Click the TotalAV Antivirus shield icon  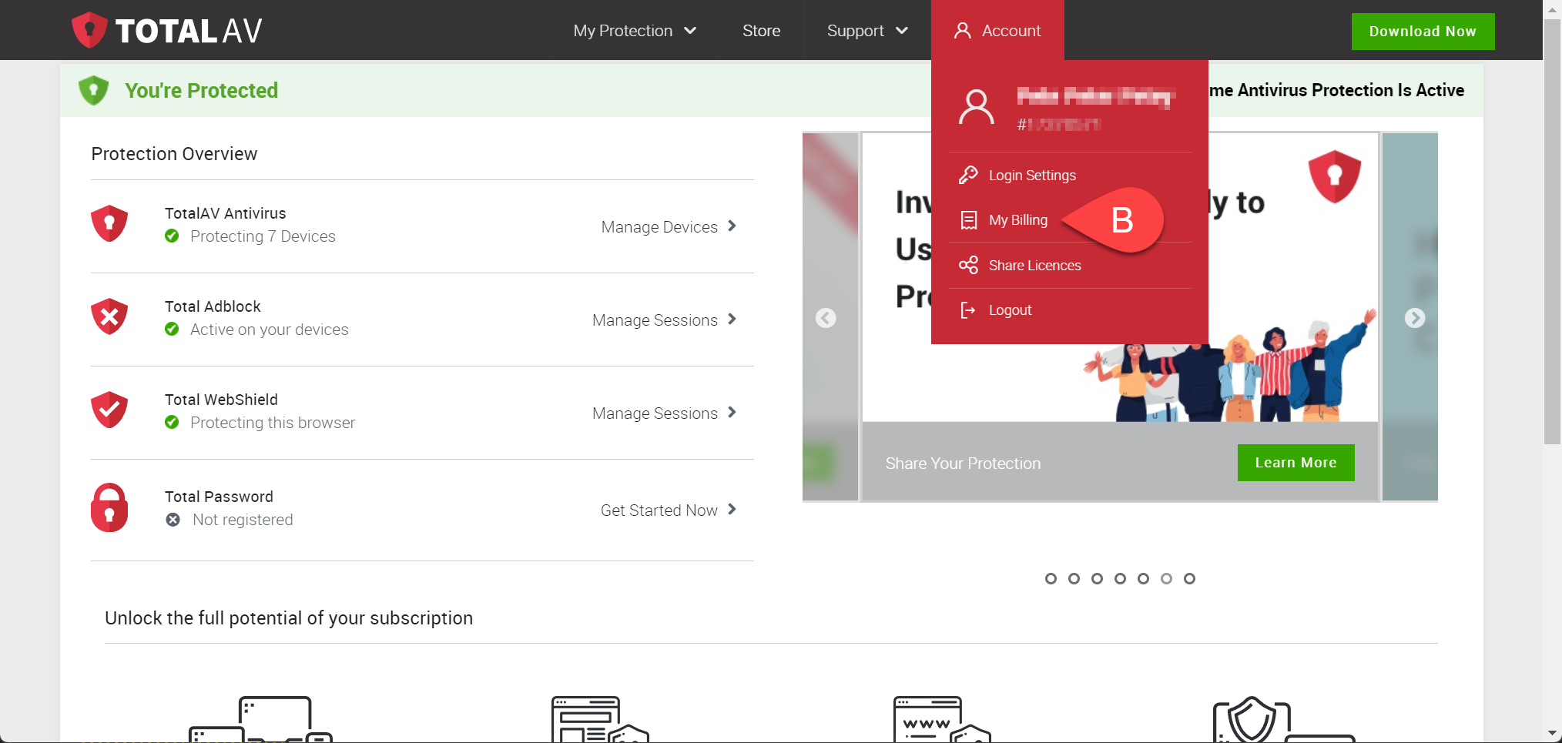[109, 223]
